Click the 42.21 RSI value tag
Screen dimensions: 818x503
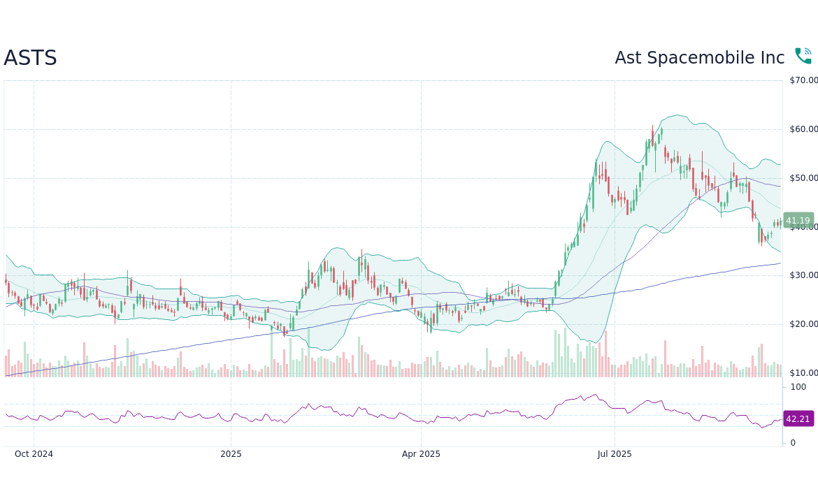(x=798, y=418)
